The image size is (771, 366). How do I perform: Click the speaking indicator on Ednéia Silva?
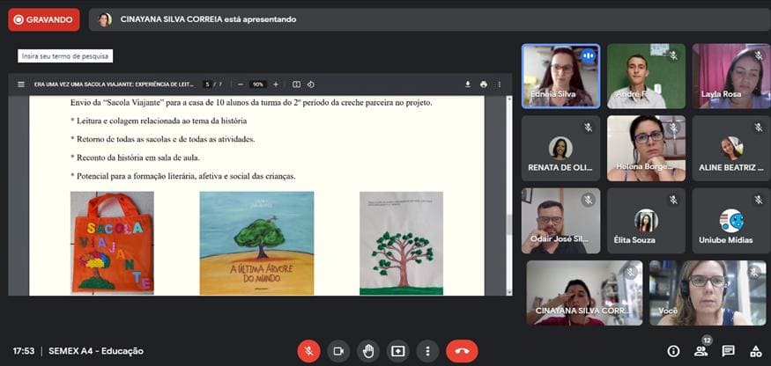click(x=588, y=56)
